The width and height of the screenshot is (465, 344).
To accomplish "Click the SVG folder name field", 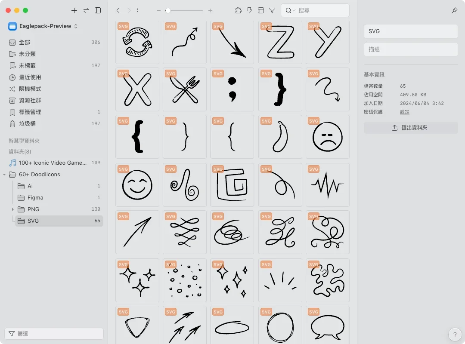I will 411,31.
